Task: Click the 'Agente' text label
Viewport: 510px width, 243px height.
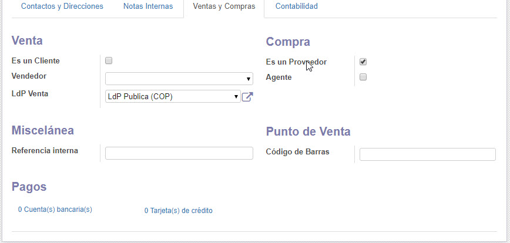Action: coord(279,77)
